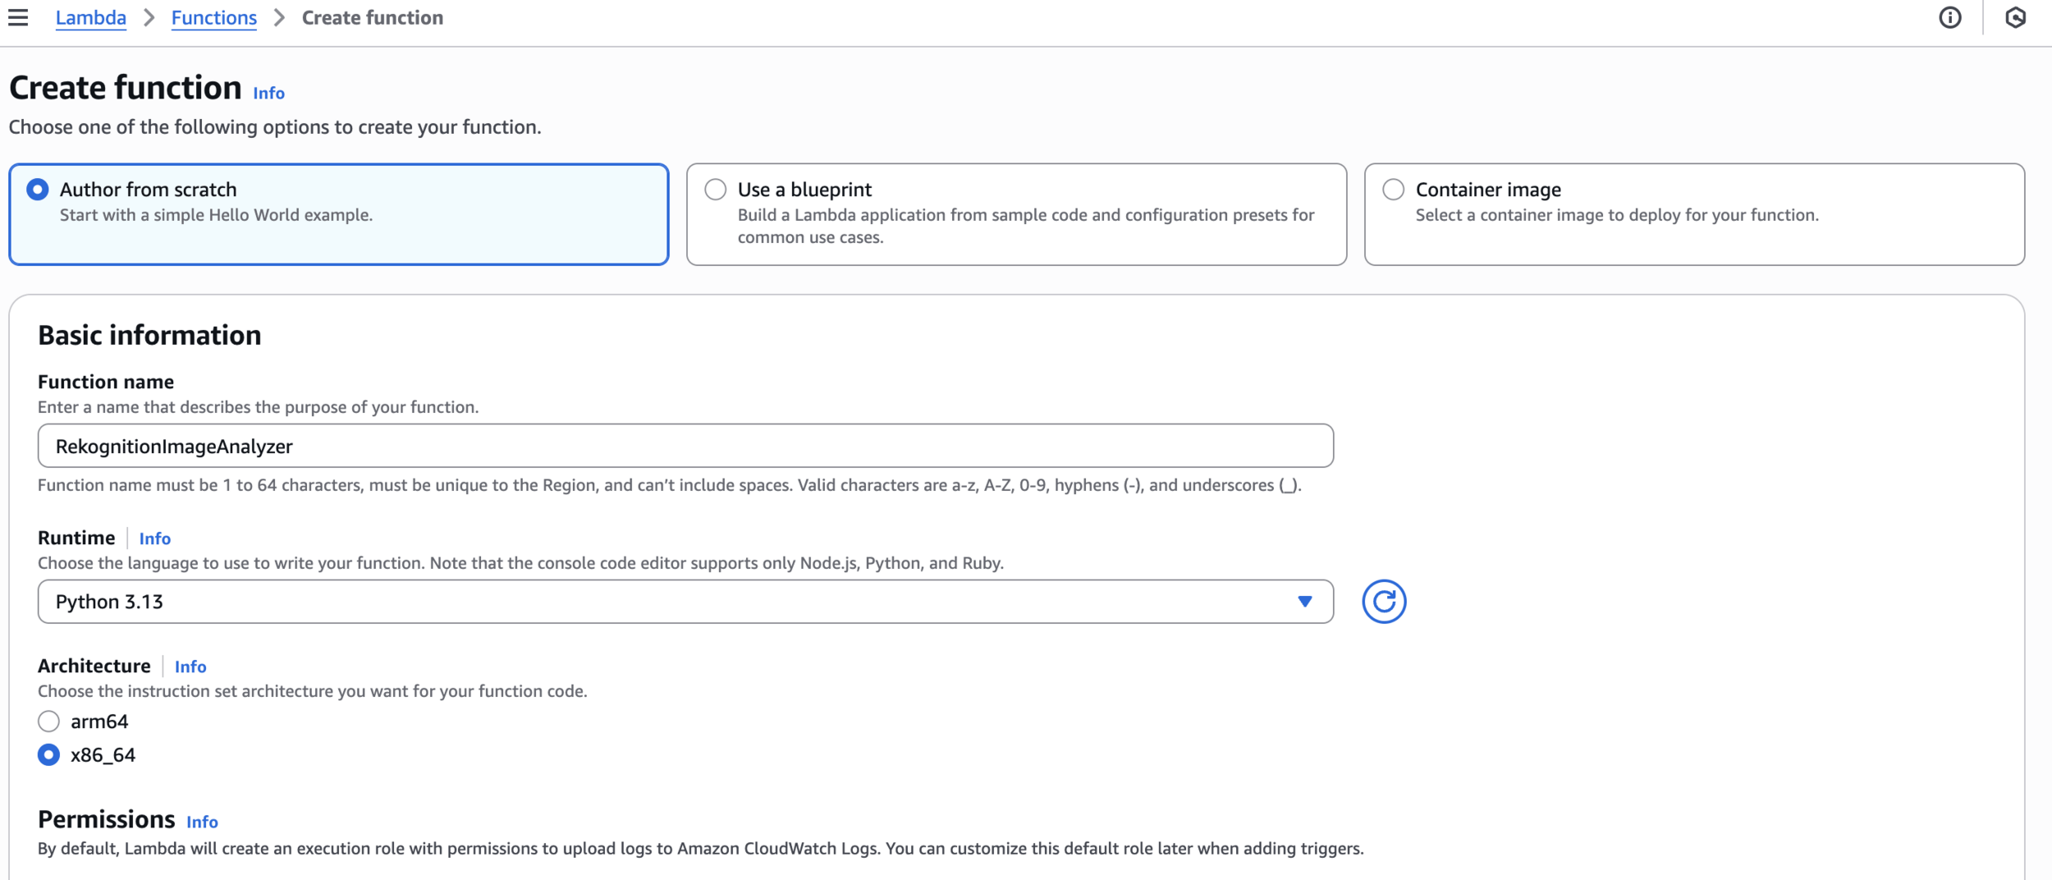
Task: Open Info link beside Permissions
Action: pos(202,822)
